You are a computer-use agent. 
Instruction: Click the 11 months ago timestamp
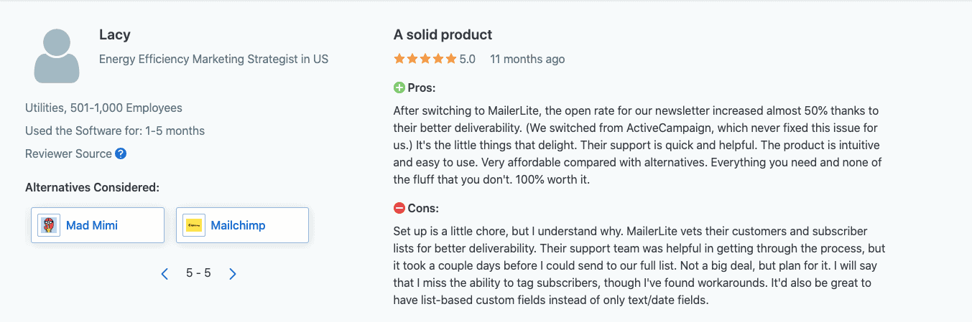527,59
